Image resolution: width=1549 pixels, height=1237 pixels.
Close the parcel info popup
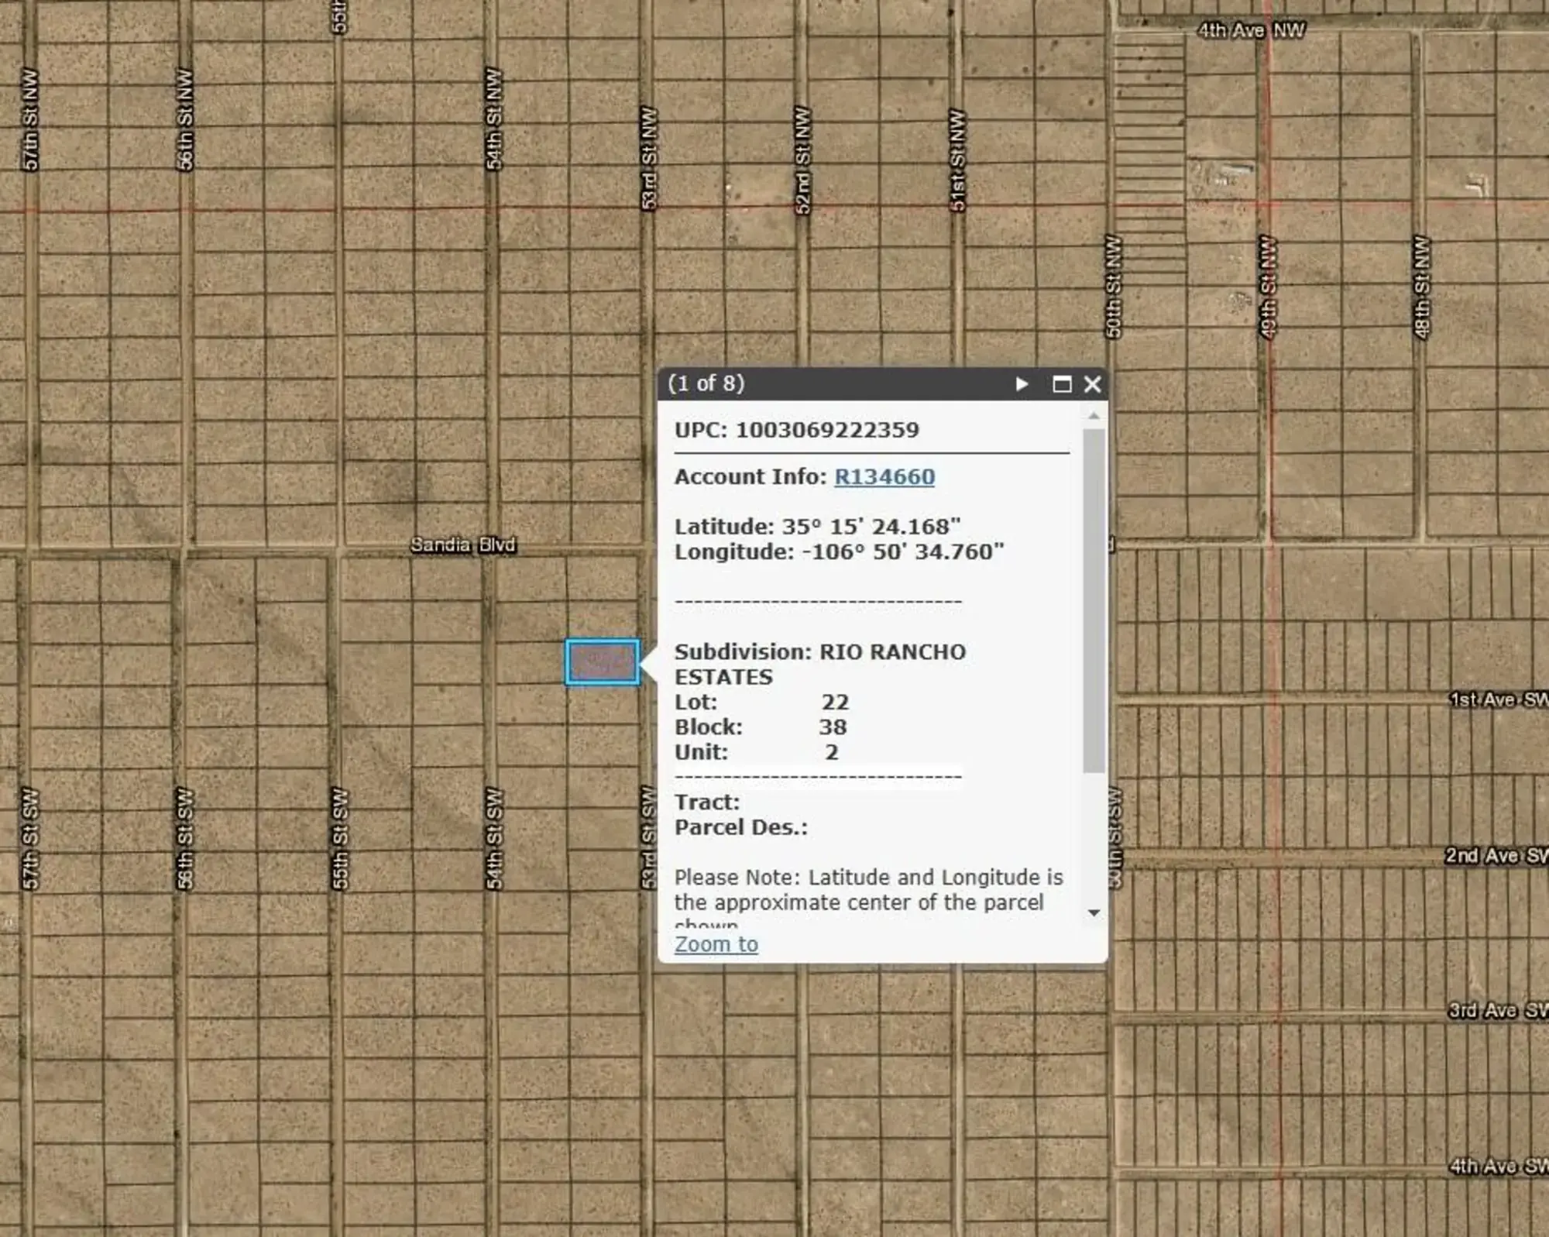[x=1092, y=384]
